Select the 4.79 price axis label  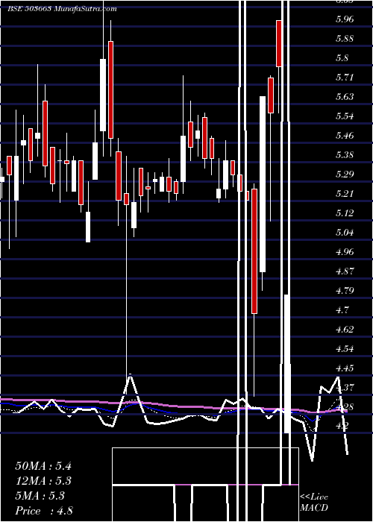pyautogui.click(x=345, y=291)
